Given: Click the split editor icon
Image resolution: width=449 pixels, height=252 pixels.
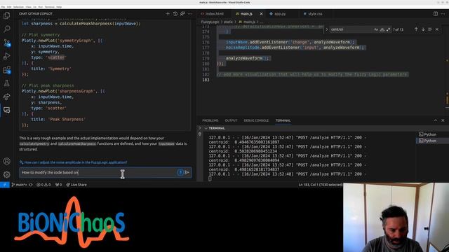Looking at the screenshot, I should click(436, 14).
